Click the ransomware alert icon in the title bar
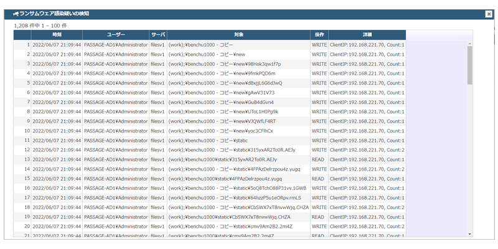This screenshot has height=249, width=498. tap(16, 14)
